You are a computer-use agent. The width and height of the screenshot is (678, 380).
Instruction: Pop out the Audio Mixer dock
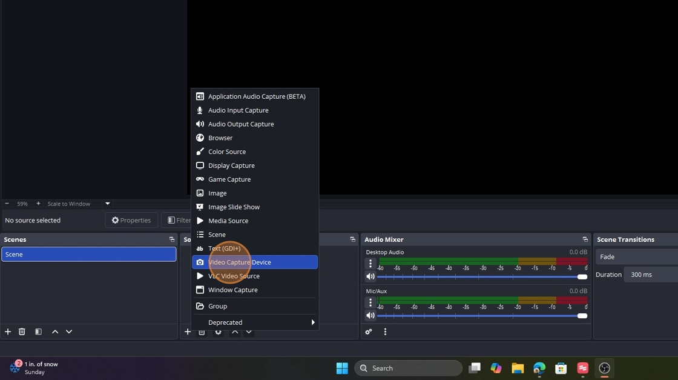(585, 239)
